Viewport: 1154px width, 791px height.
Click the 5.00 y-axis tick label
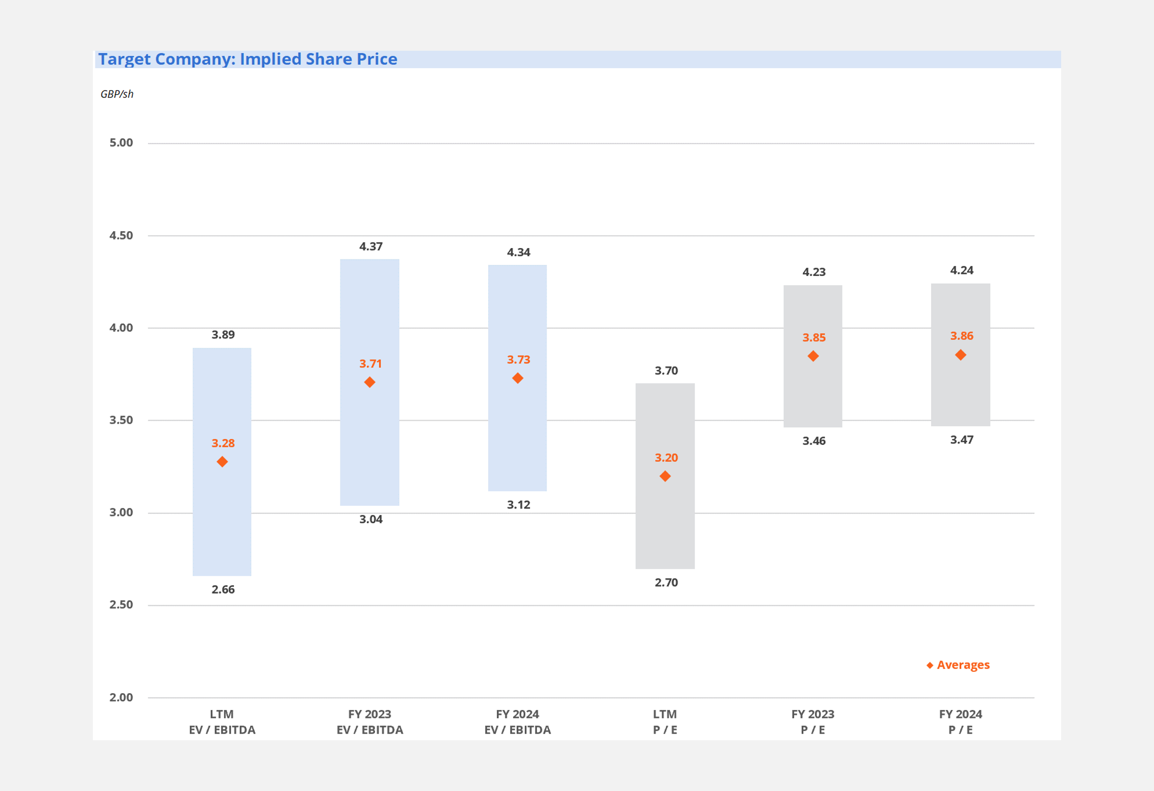pyautogui.click(x=121, y=143)
